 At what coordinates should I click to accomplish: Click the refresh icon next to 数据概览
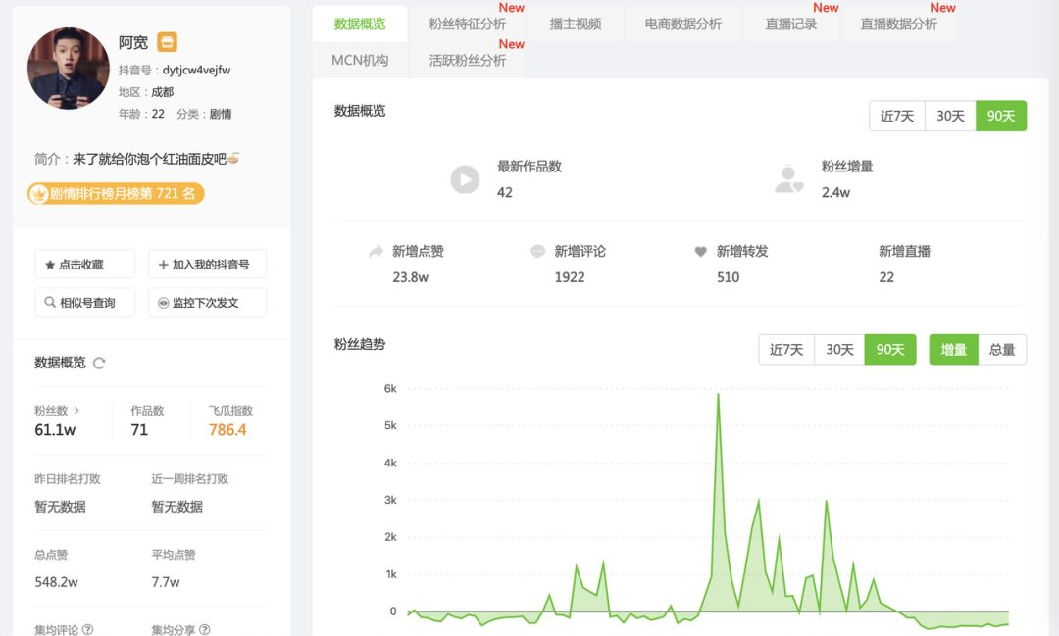99,364
